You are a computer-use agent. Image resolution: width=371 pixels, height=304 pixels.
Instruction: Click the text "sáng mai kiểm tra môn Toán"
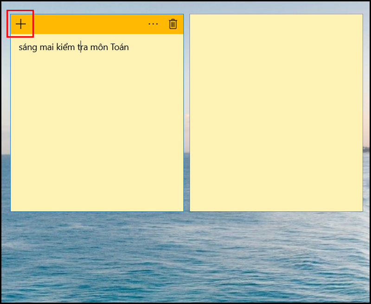pyautogui.click(x=74, y=47)
